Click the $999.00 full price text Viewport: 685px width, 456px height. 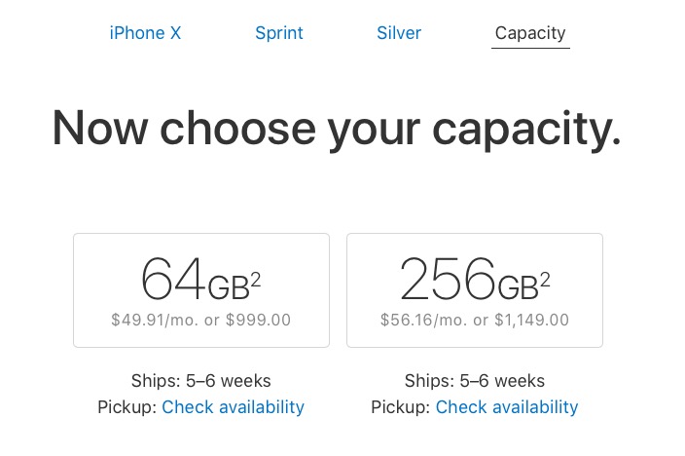pyautogui.click(x=258, y=321)
